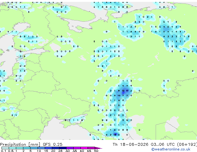Image resolution: width=197 pixels, height=152 pixels.
Task: Select the 35–40 mm legend color box
Action: (77, 148)
